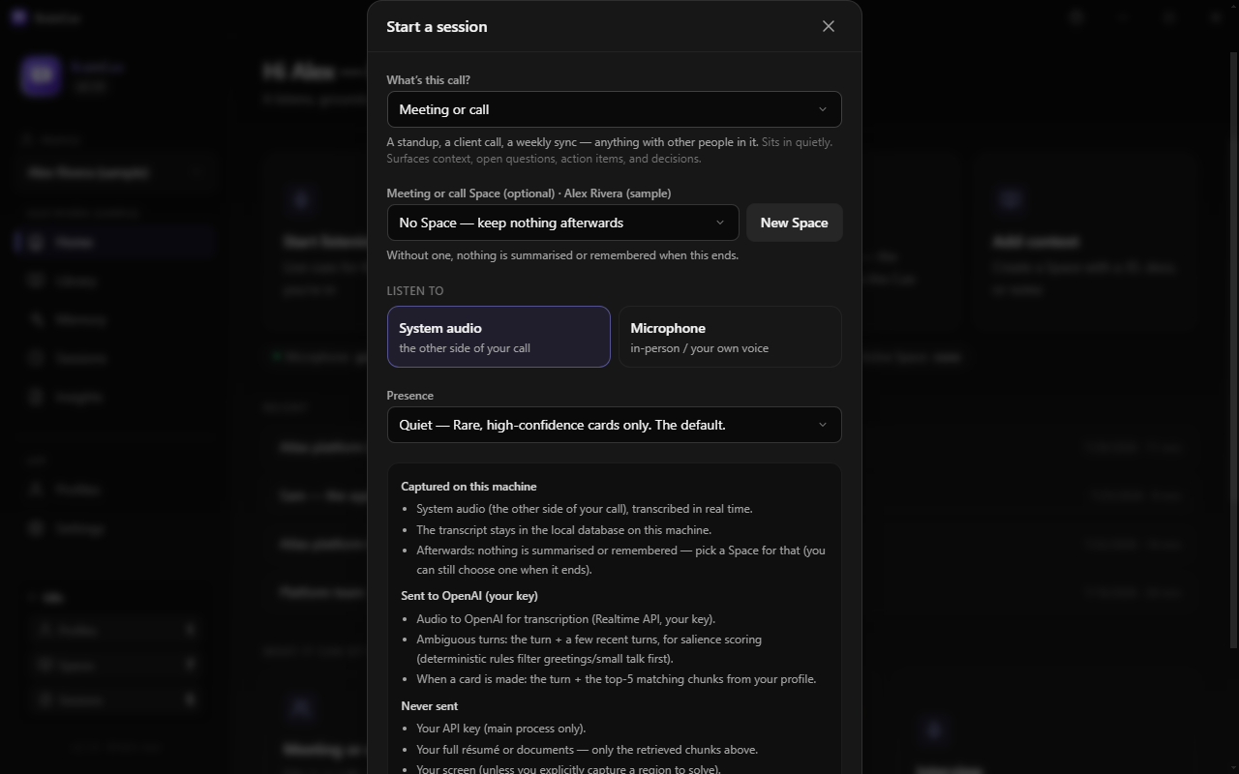1239x774 pixels.
Task: Select Microphone as listening source
Action: point(730,337)
